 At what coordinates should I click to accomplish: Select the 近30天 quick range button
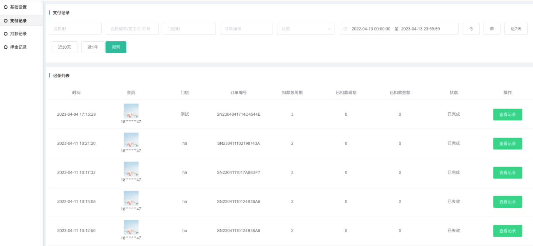(x=65, y=47)
